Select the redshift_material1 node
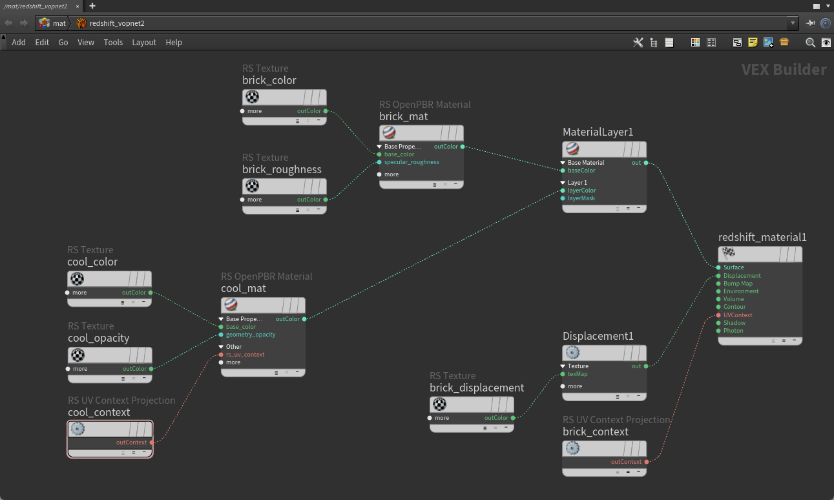Screen dimensions: 834x500 (760, 254)
